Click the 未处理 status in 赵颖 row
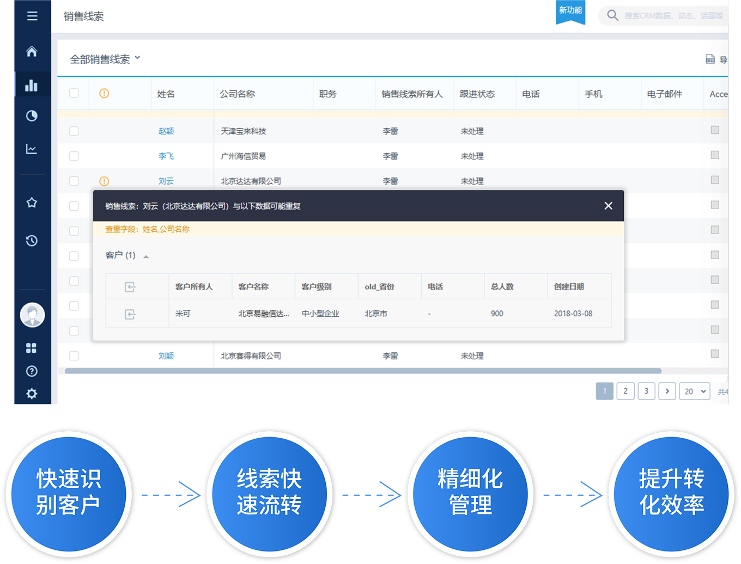The width and height of the screenshot is (741, 564). coord(472,131)
